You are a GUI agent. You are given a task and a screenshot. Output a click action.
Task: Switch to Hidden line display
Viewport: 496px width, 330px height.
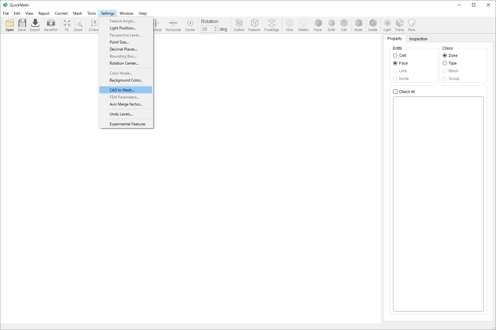(x=304, y=25)
